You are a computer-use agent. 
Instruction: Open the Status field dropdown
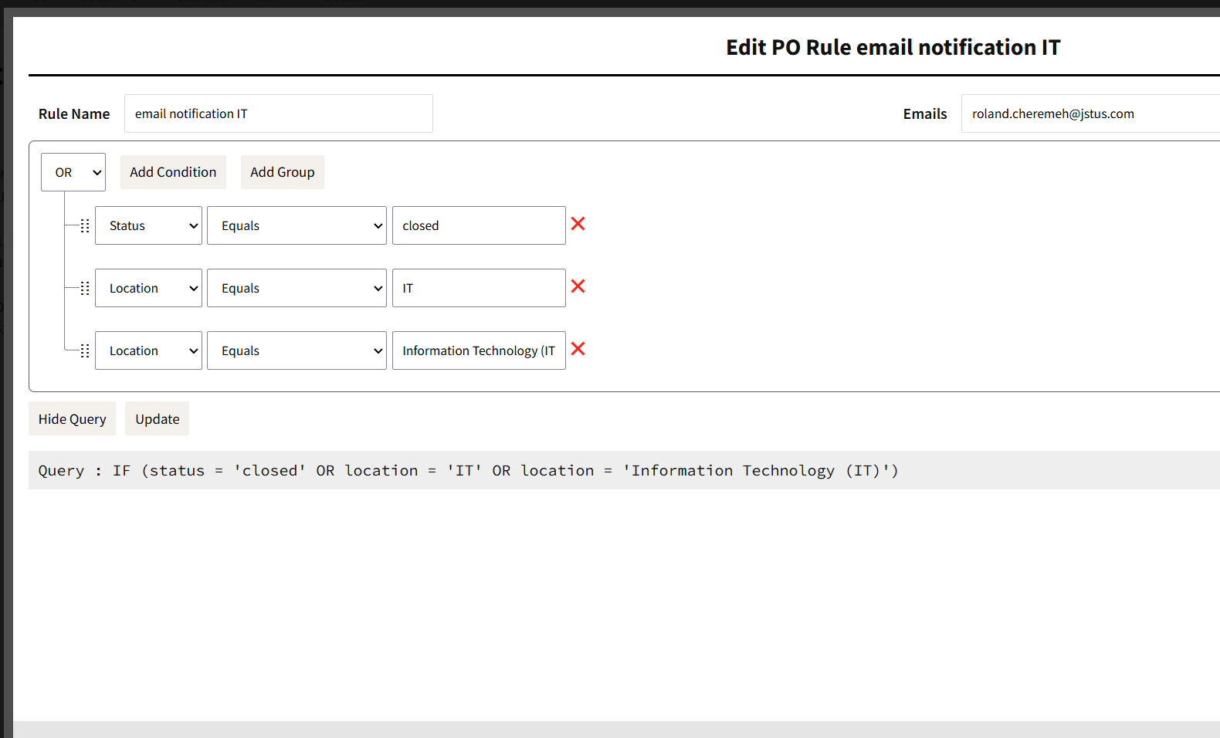[148, 225]
